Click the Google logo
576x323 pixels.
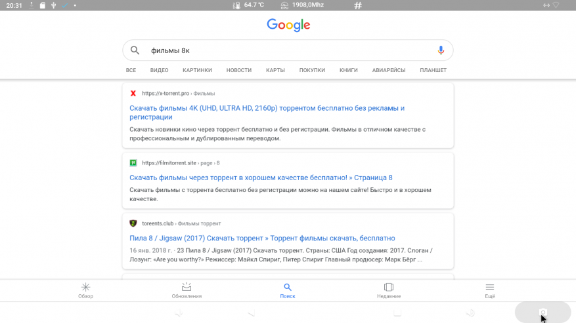(288, 25)
